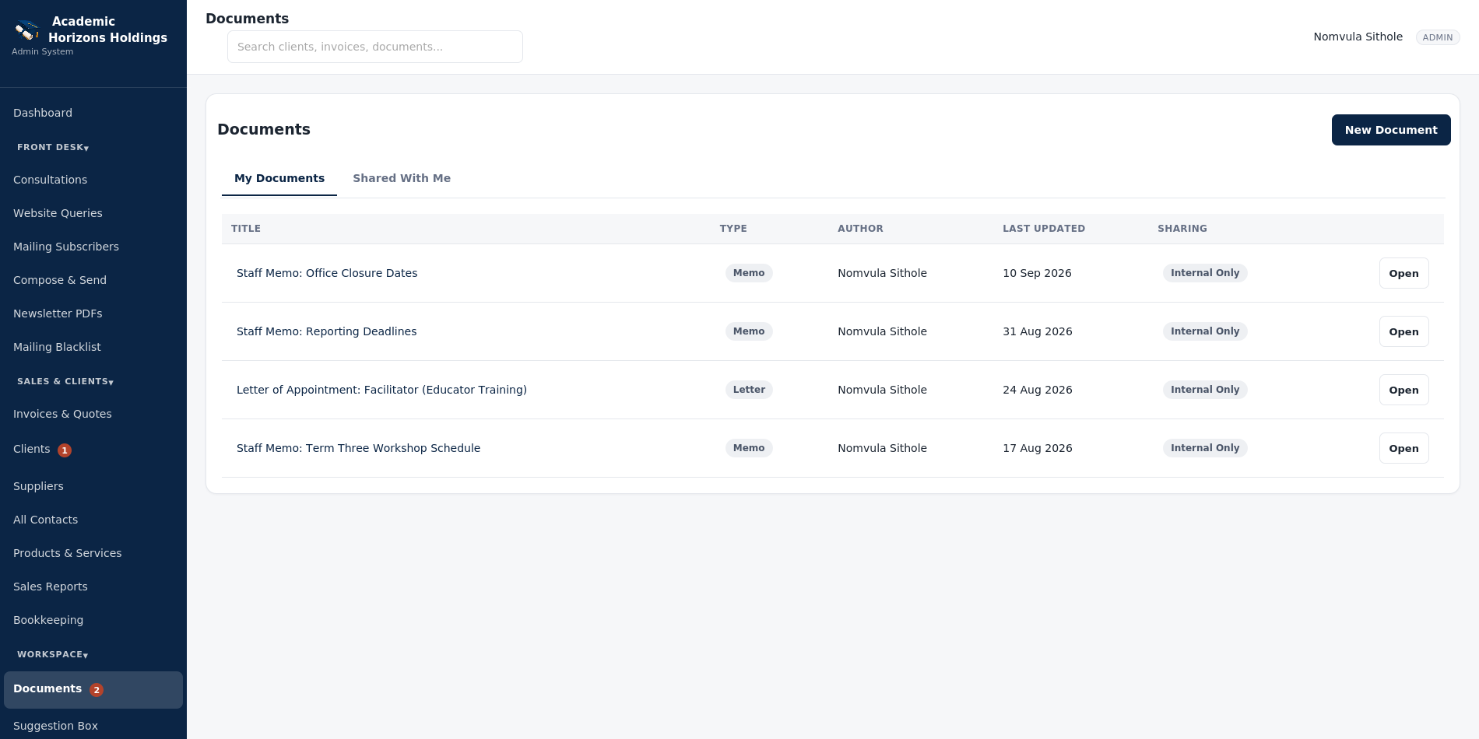Screen dimensions: 1479x739
Task: Click the Documents notification badge
Action: [97, 690]
